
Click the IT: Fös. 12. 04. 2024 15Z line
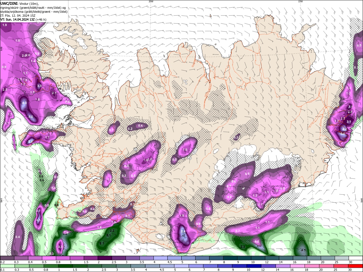point(18,16)
